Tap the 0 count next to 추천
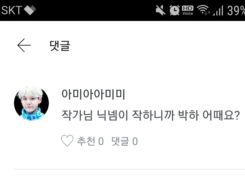The image size is (245, 184). point(101,141)
